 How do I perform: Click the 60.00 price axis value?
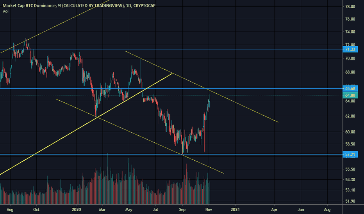[350, 132]
